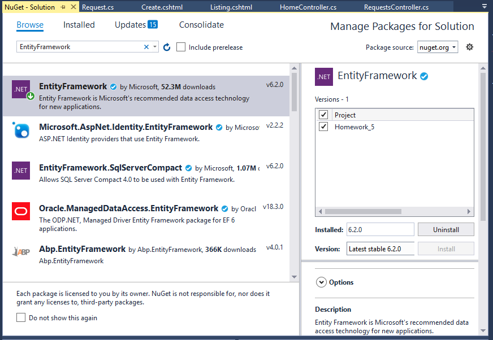Open NuGet settings gear icon
493x340 pixels.
coord(469,47)
